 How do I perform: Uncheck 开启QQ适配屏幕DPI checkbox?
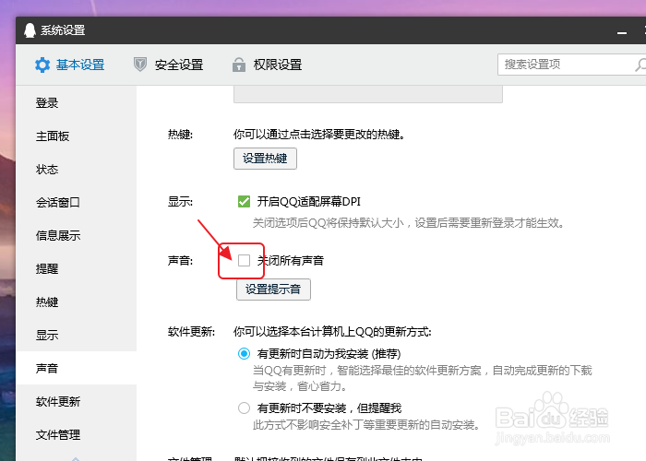[244, 201]
